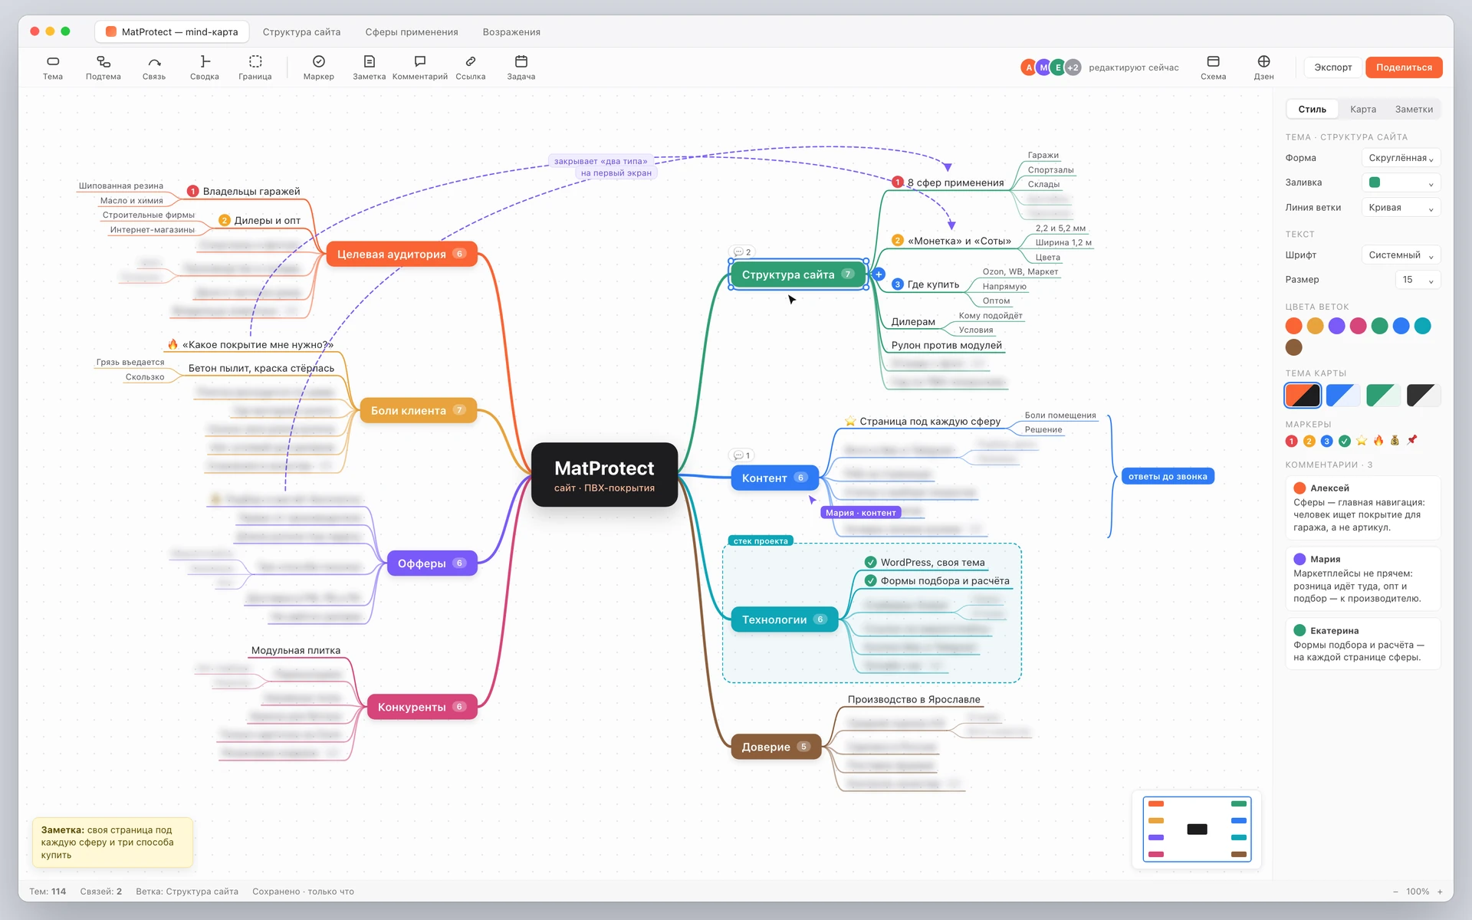Click the +2 collaborators avatar

click(x=1073, y=67)
